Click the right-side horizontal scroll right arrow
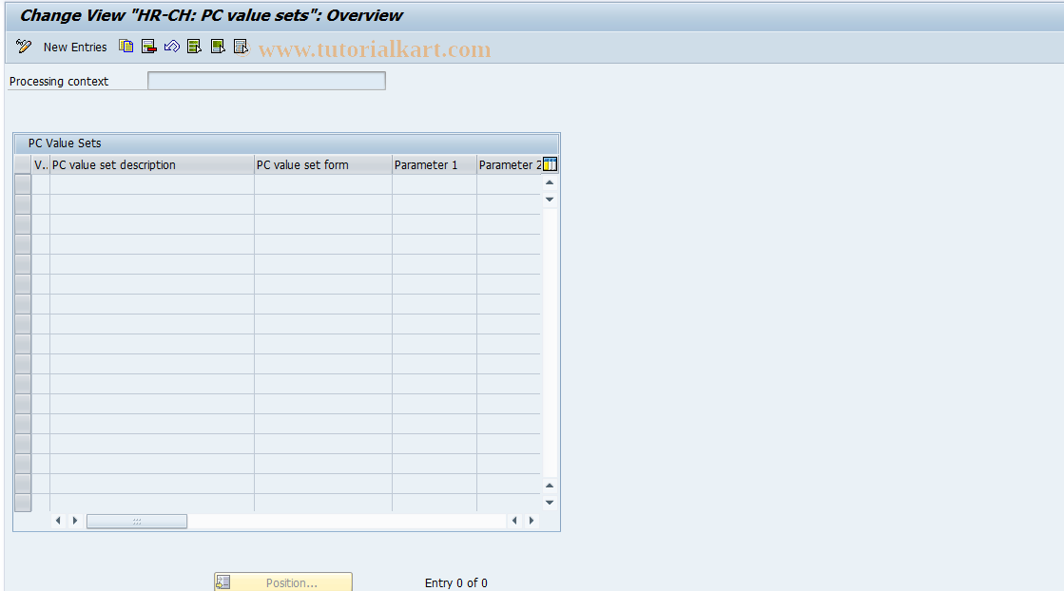The width and height of the screenshot is (1064, 591). coord(532,521)
